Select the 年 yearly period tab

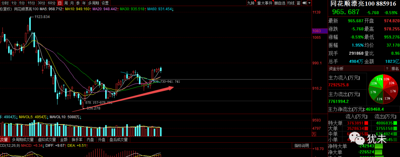[84, 3]
